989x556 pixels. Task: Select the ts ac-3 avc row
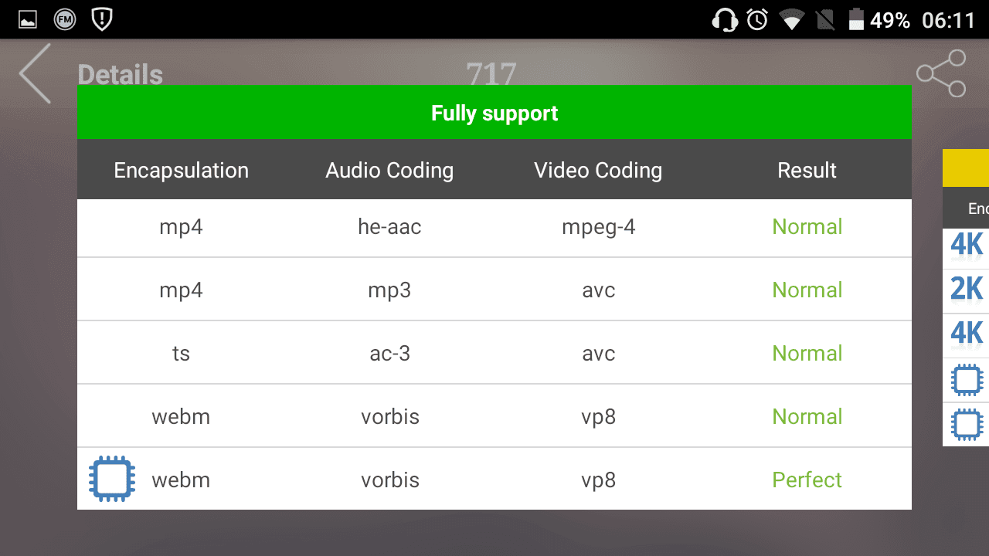pos(494,353)
